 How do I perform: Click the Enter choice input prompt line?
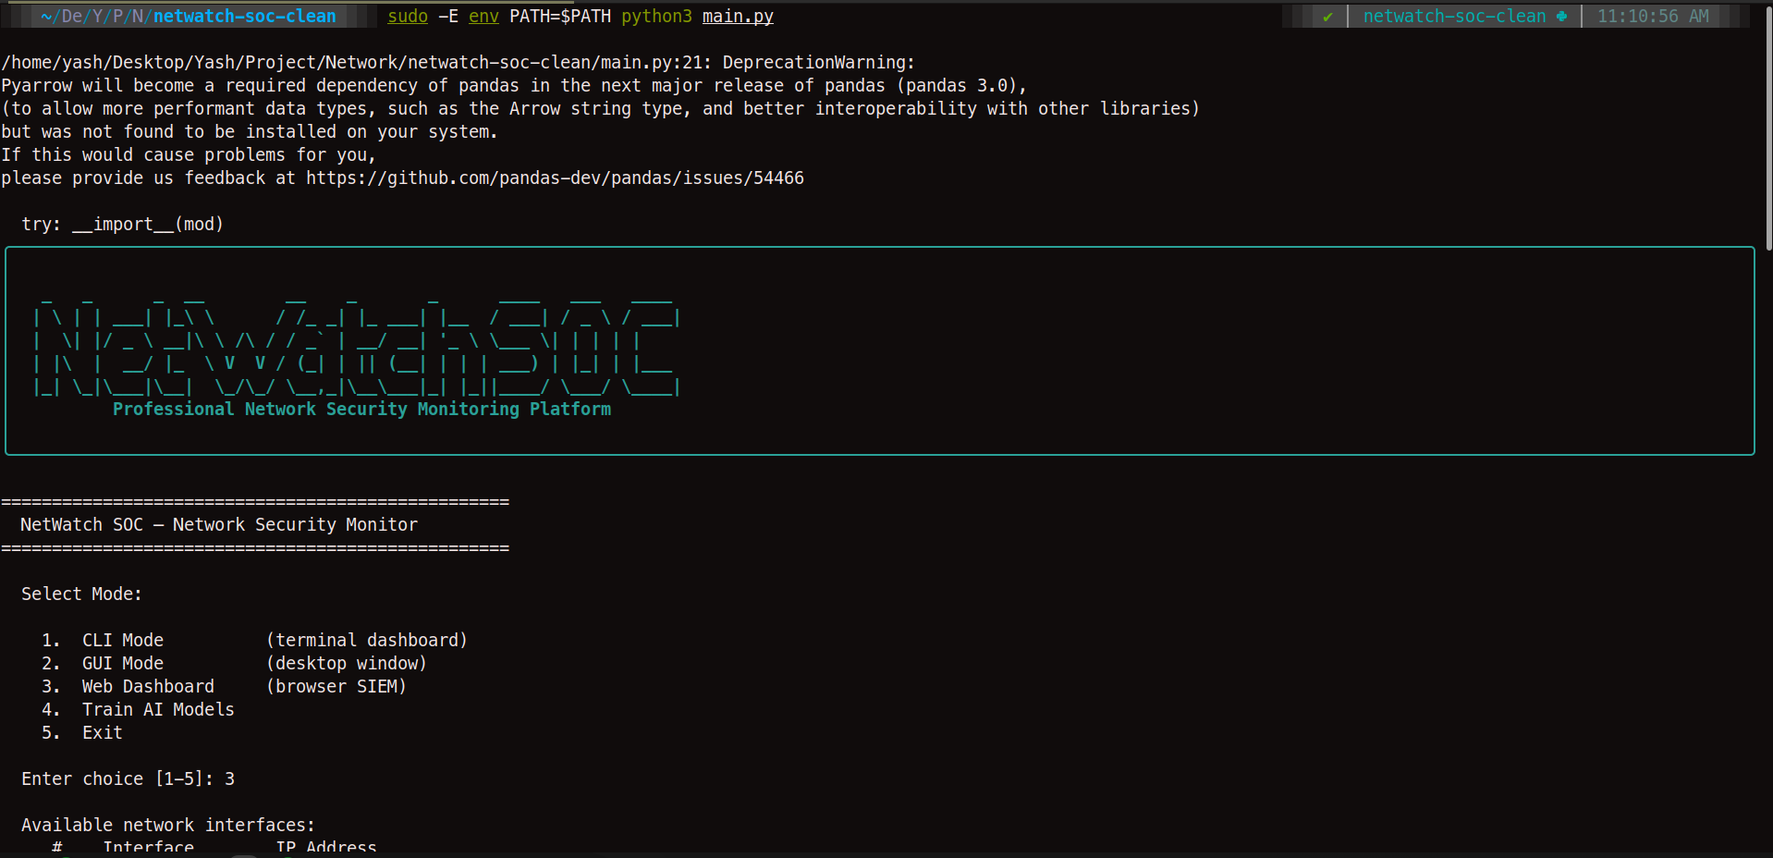tap(128, 778)
